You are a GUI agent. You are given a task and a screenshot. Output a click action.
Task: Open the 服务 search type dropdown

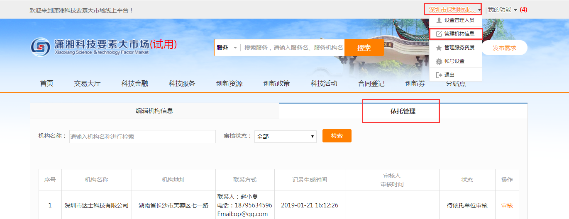pyautogui.click(x=227, y=48)
